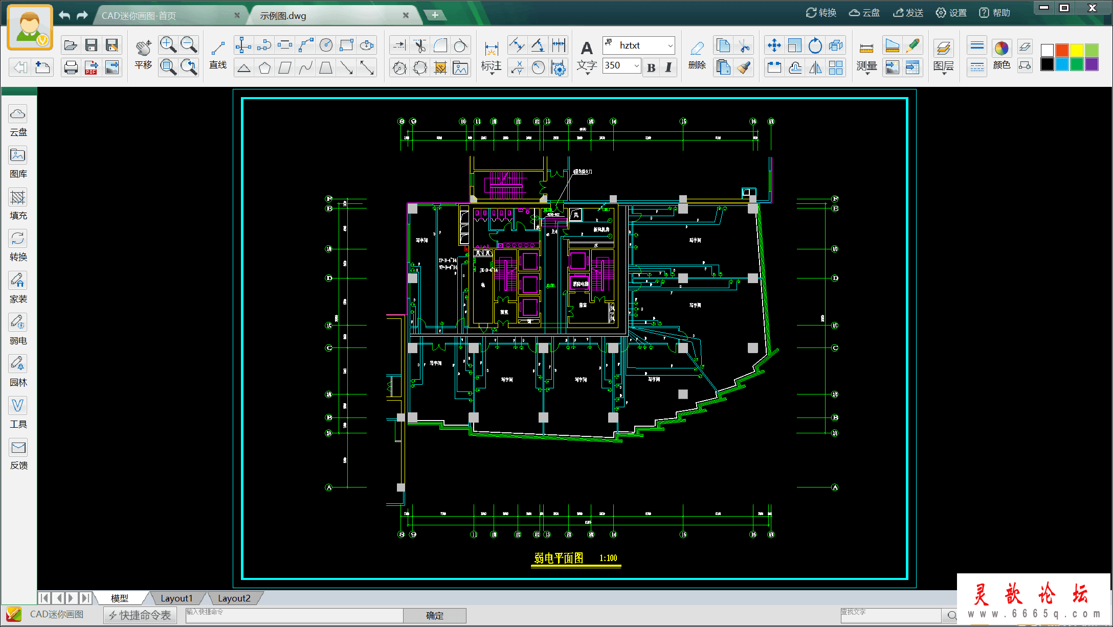Export drawing to PDF
Screen dimensions: 1113x627
pos(91,67)
